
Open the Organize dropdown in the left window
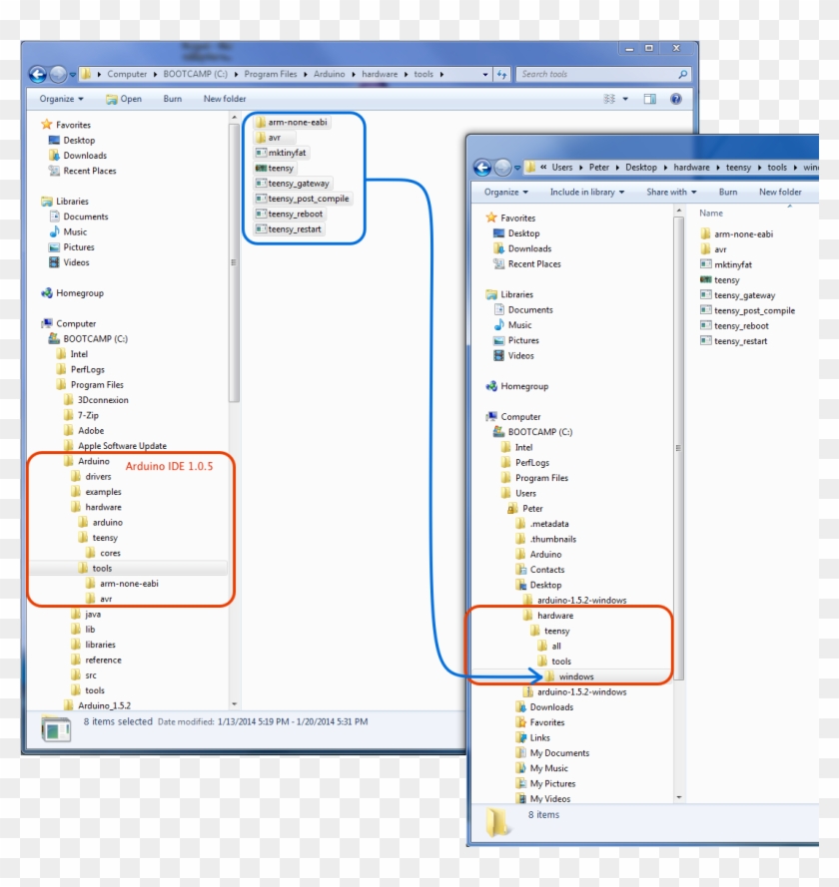[61, 99]
